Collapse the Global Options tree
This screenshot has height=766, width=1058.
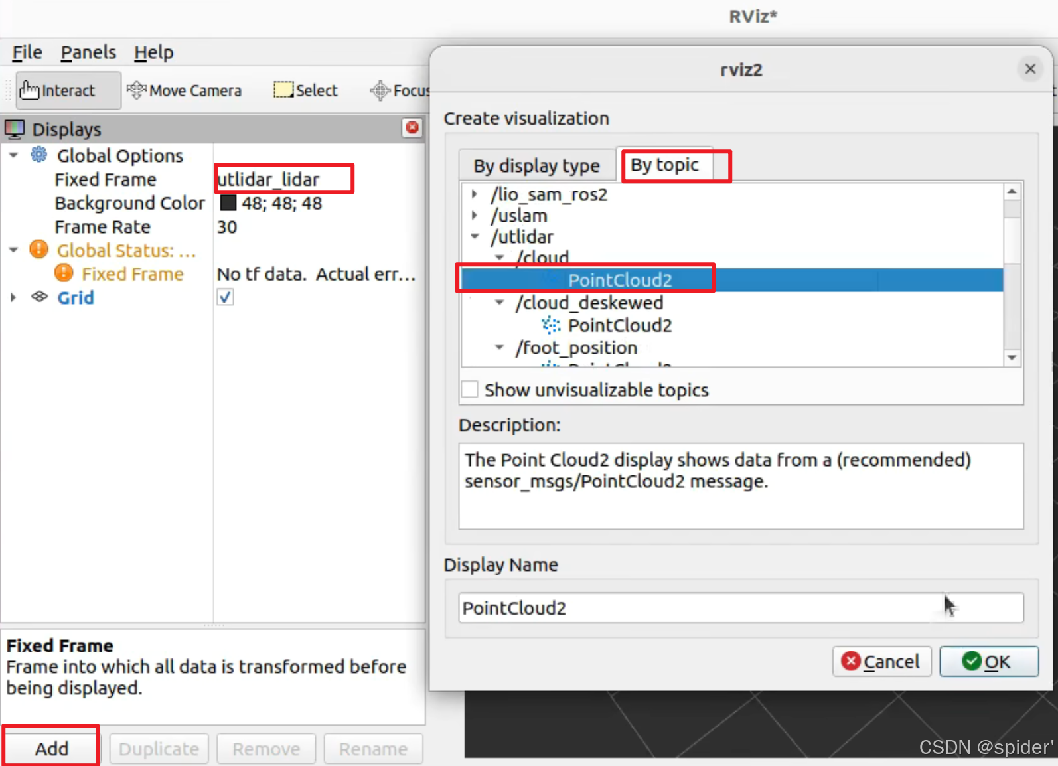pyautogui.click(x=13, y=155)
